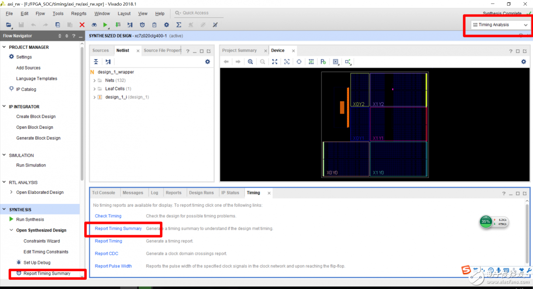The height and width of the screenshot is (289, 533).
Task: Switch to the Project Summary tab
Action: pos(239,51)
